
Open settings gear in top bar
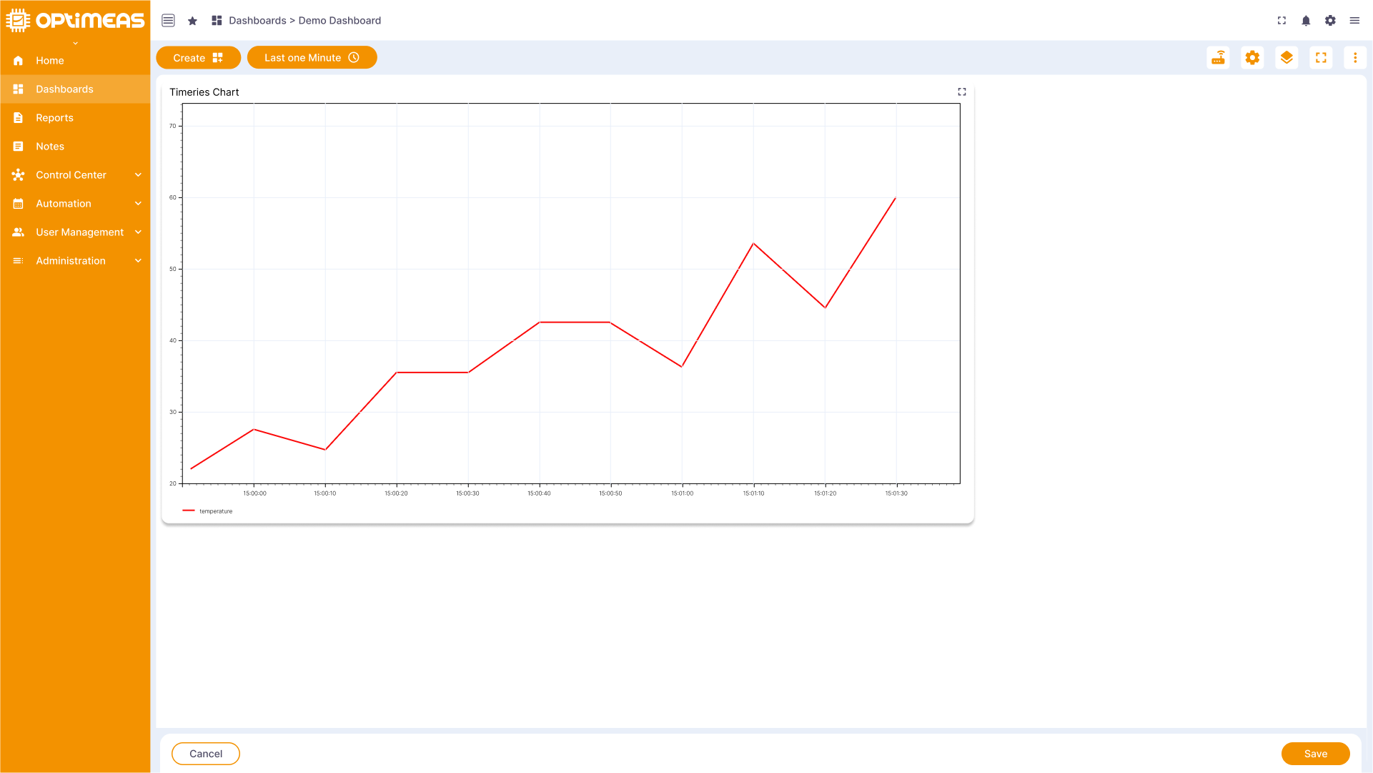tap(1330, 21)
